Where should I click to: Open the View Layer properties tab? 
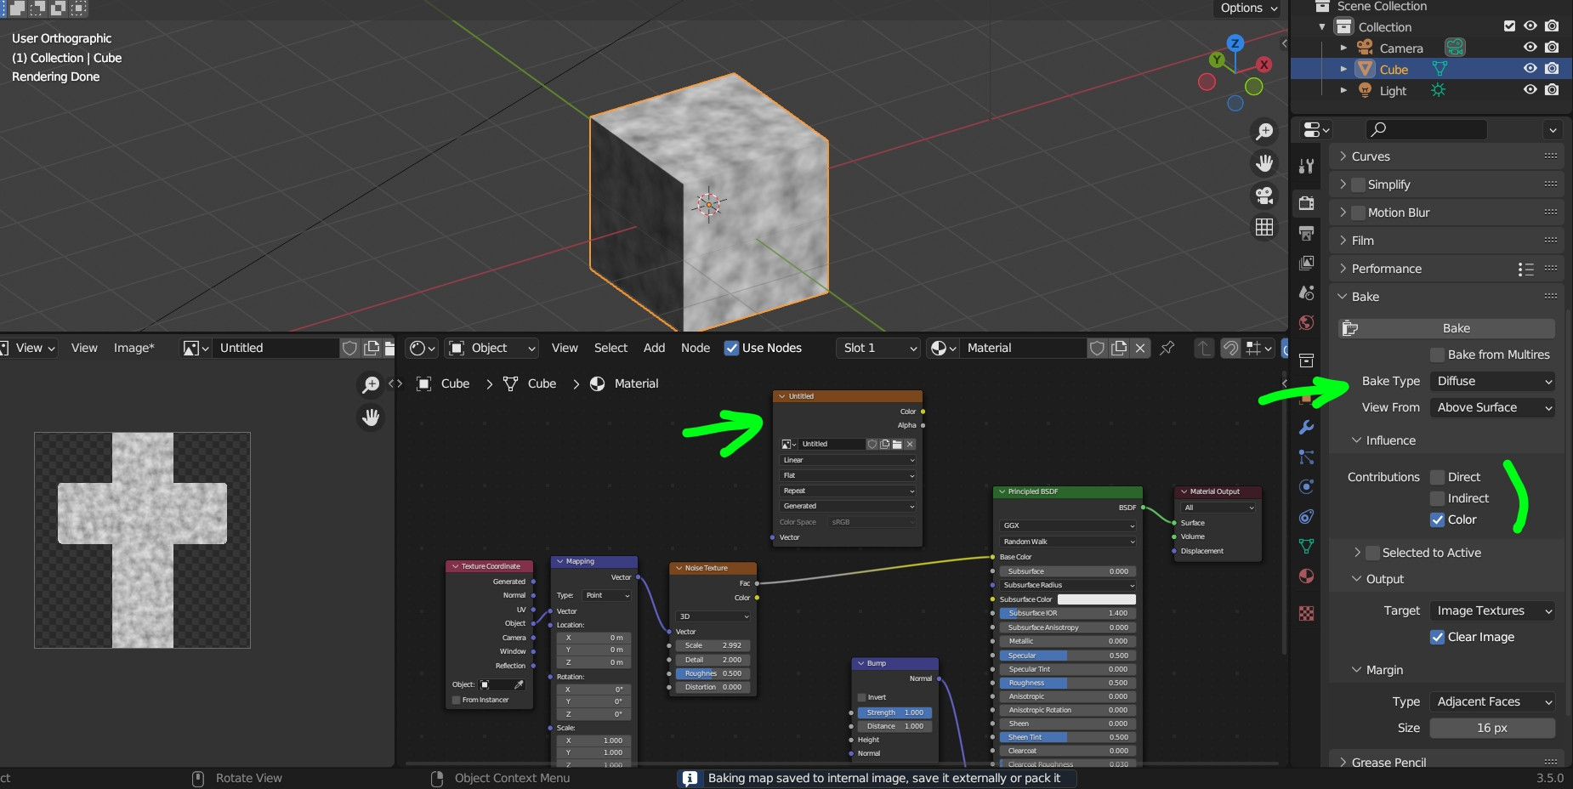[x=1307, y=263]
